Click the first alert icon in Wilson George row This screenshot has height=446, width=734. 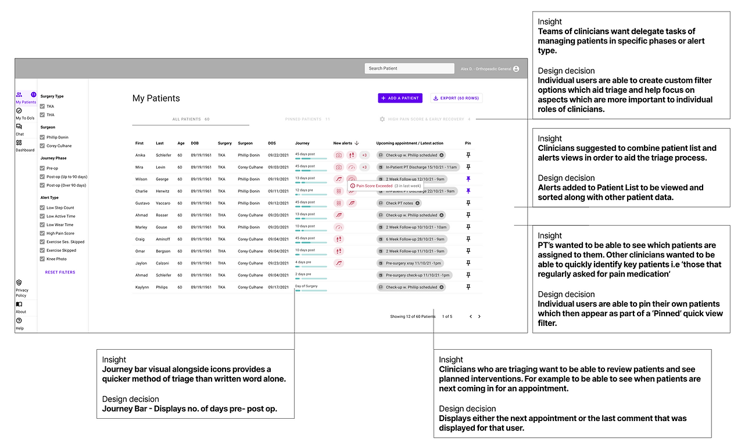[339, 179]
